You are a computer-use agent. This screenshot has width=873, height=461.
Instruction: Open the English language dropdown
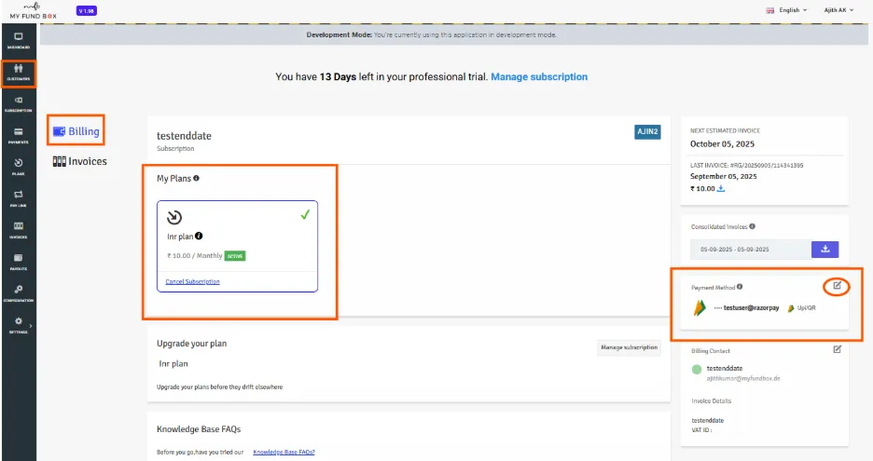[x=786, y=10]
